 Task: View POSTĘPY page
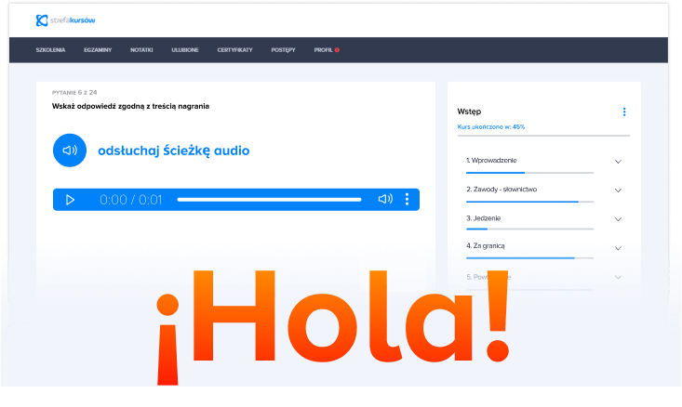coord(283,49)
